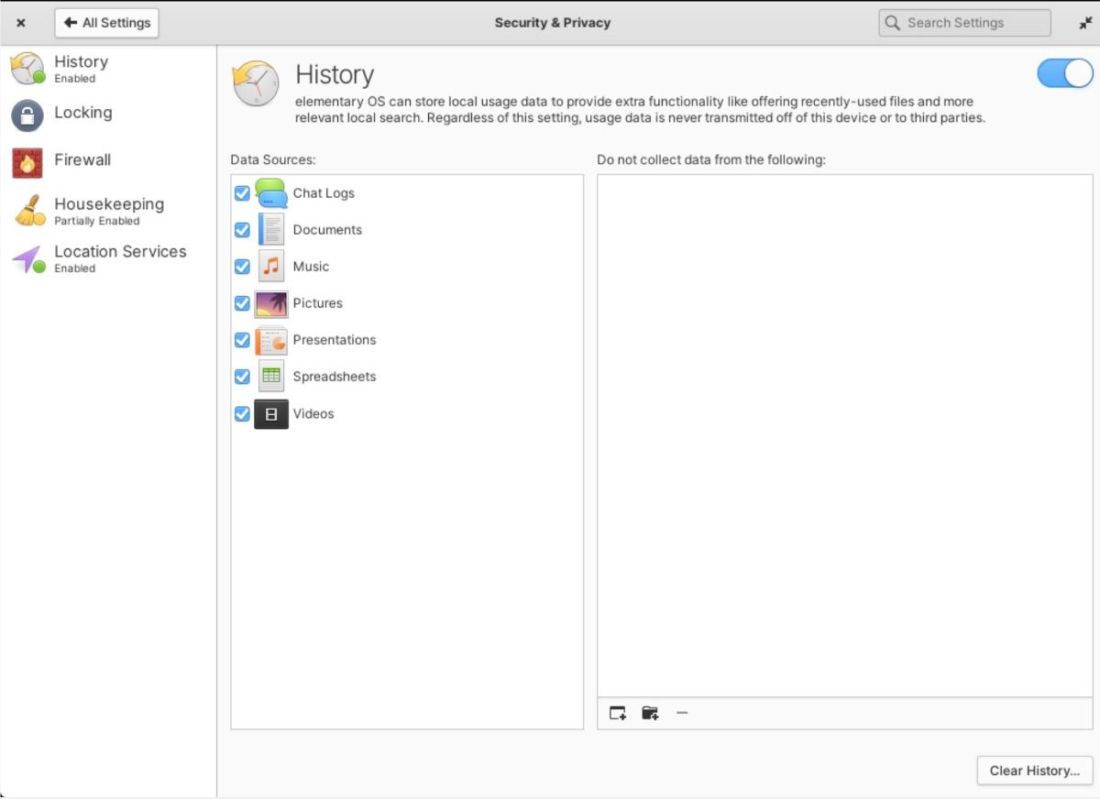Screen dimensions: 1100x799
Task: Click the Pictures sunset icon
Action: (x=271, y=302)
